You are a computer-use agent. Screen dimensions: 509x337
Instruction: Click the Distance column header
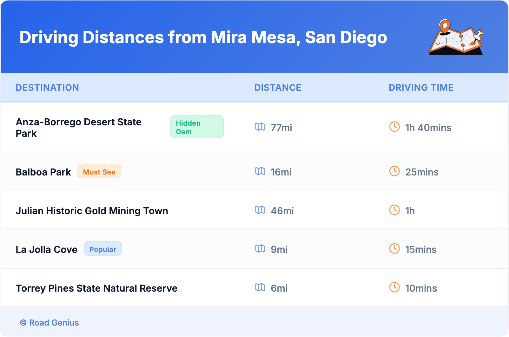pos(278,88)
